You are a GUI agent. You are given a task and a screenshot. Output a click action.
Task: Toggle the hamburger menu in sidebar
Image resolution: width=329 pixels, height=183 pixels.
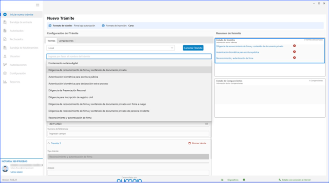coord(37,5)
